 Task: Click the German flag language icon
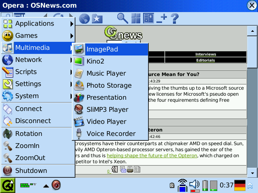(x=240, y=185)
